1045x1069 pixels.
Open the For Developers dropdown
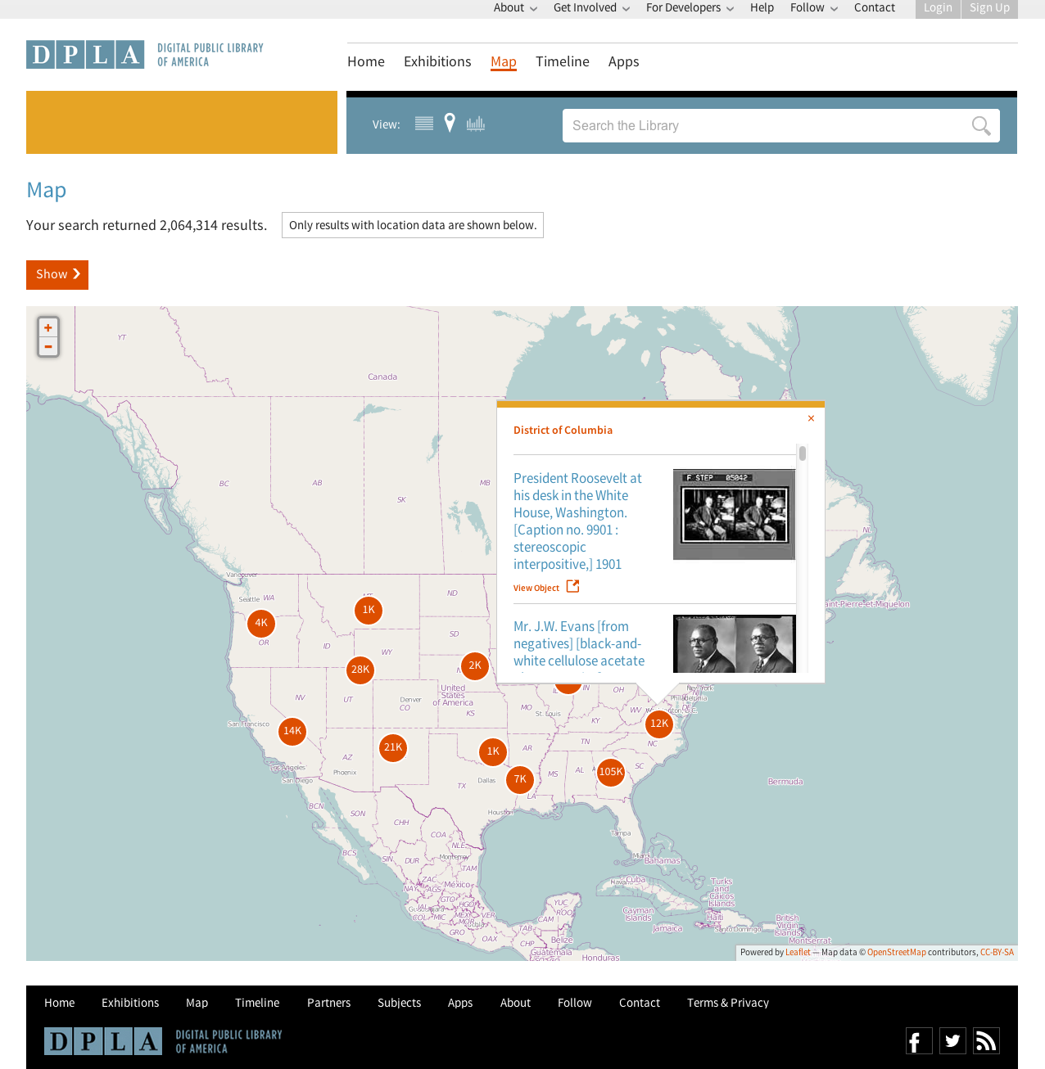[690, 8]
